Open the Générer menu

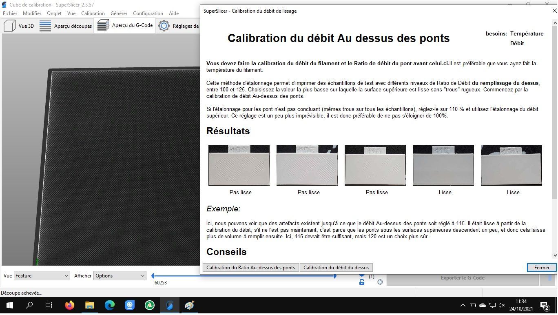pyautogui.click(x=119, y=13)
